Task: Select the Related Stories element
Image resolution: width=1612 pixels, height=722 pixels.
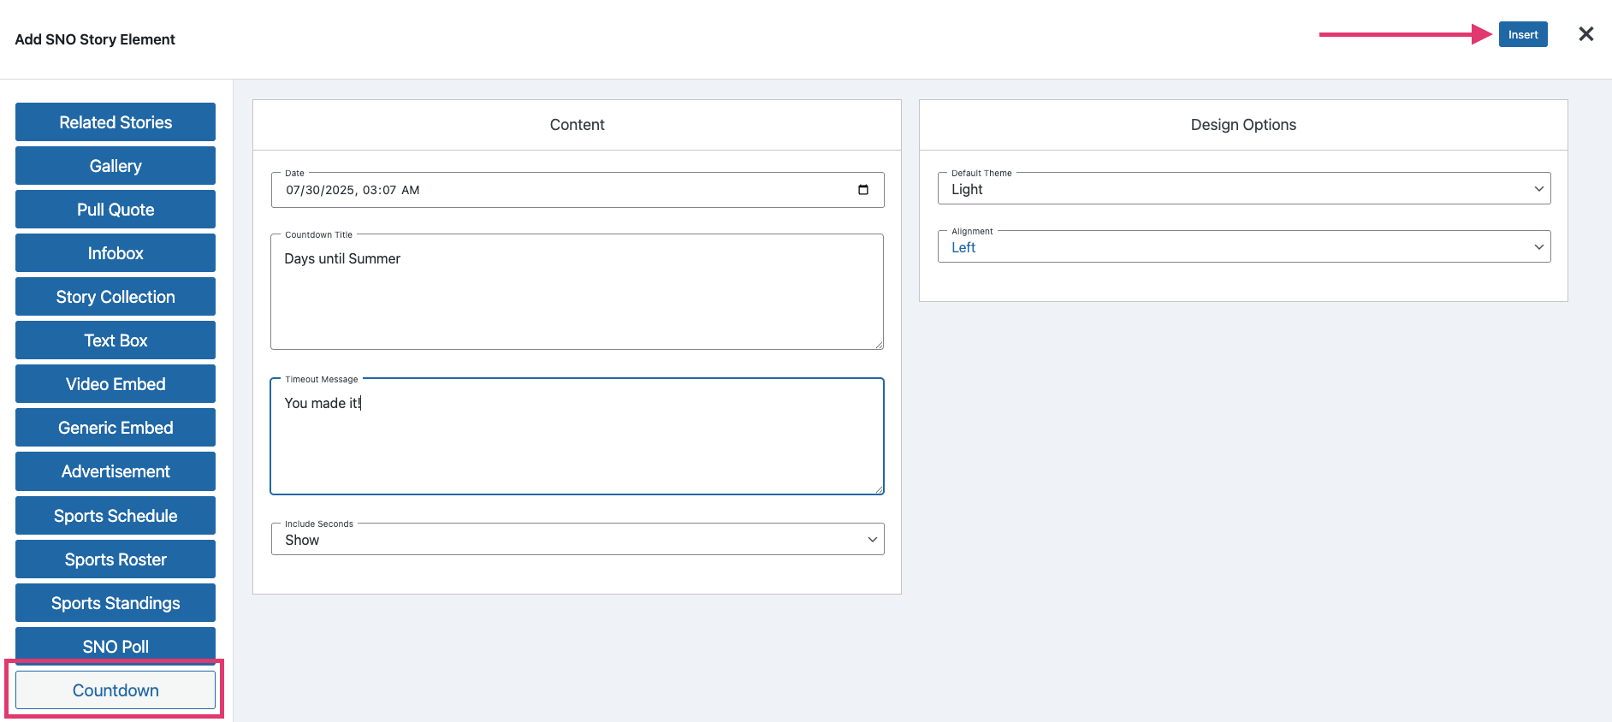Action: (116, 122)
